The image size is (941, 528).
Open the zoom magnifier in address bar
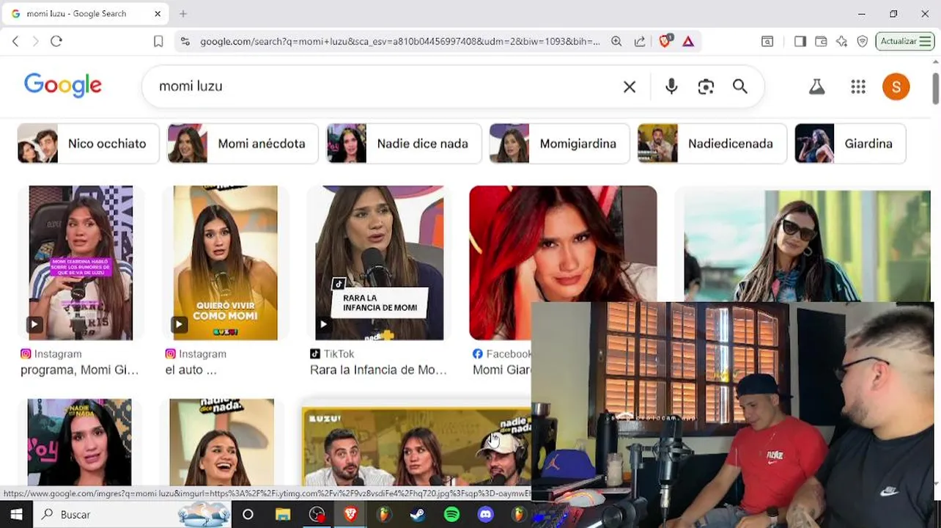click(616, 42)
